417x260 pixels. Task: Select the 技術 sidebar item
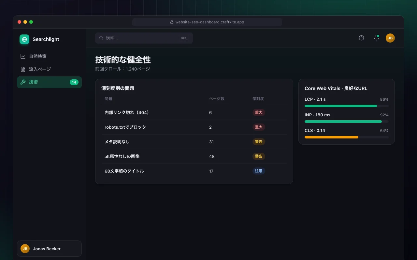coord(49,82)
